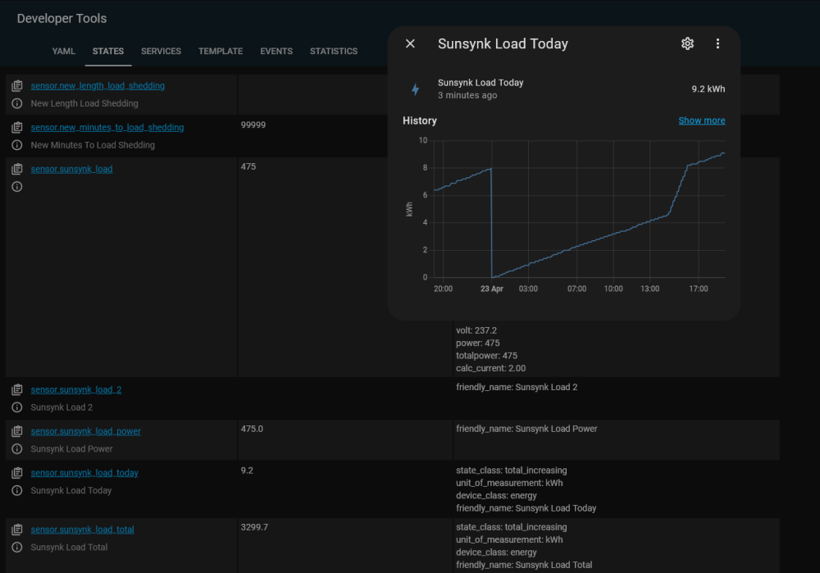Viewport: 820px width, 573px height.
Task: Show info for Sunsynk Load 2
Action: tap(17, 407)
